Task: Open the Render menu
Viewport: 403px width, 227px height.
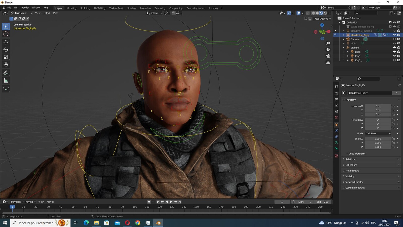Action: point(25,8)
